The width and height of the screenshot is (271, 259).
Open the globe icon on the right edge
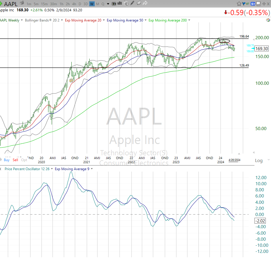click(x=268, y=20)
